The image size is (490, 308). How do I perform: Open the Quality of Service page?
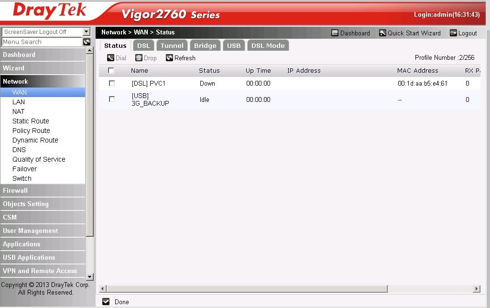tap(39, 159)
